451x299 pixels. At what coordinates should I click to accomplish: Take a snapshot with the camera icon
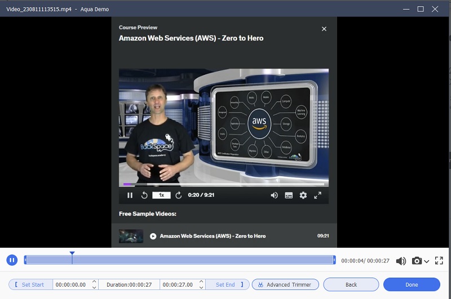tap(417, 261)
